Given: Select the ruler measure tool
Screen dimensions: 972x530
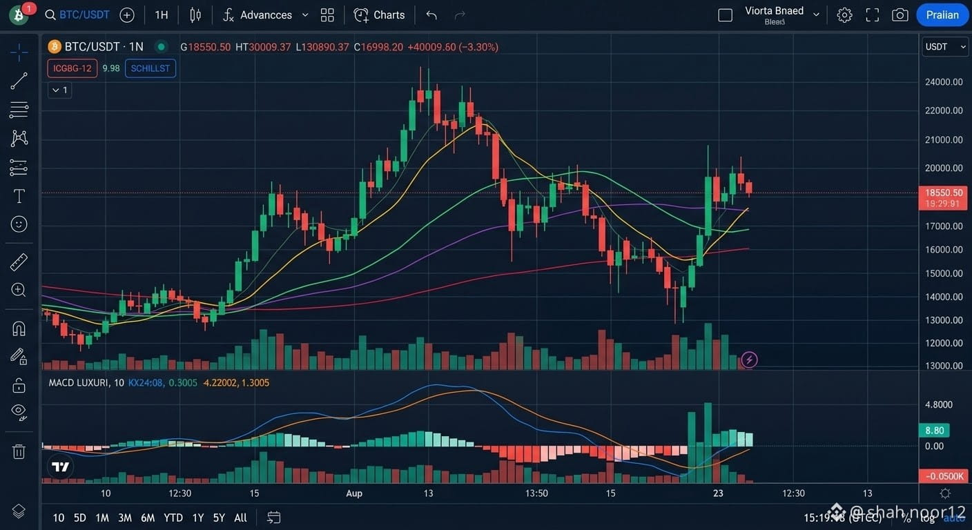Looking at the screenshot, I should (19, 262).
